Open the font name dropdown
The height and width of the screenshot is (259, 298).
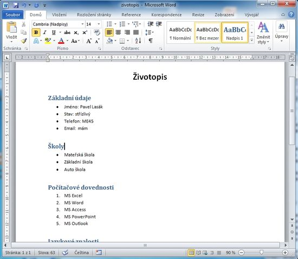82,24
